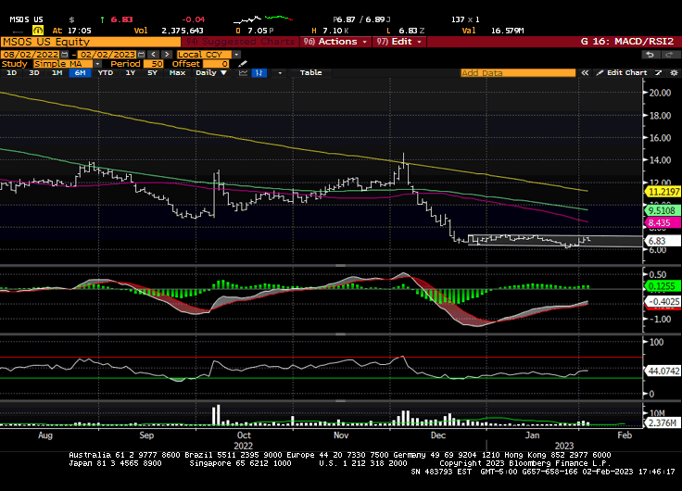Click the G 16: MACD/RSI2 chart title

[x=626, y=42]
